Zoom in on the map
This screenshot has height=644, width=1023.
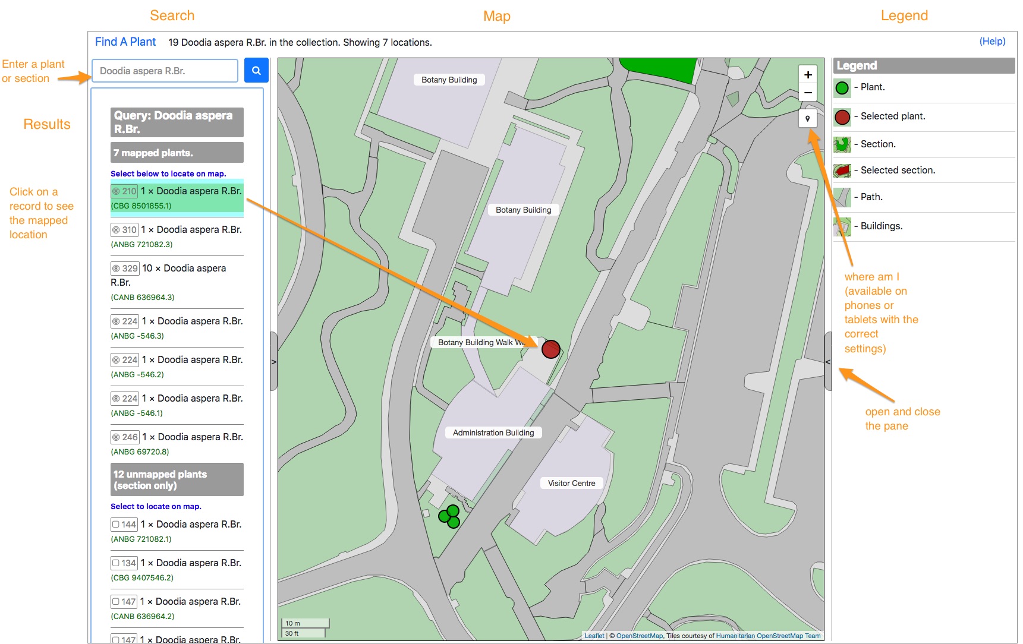pos(808,75)
